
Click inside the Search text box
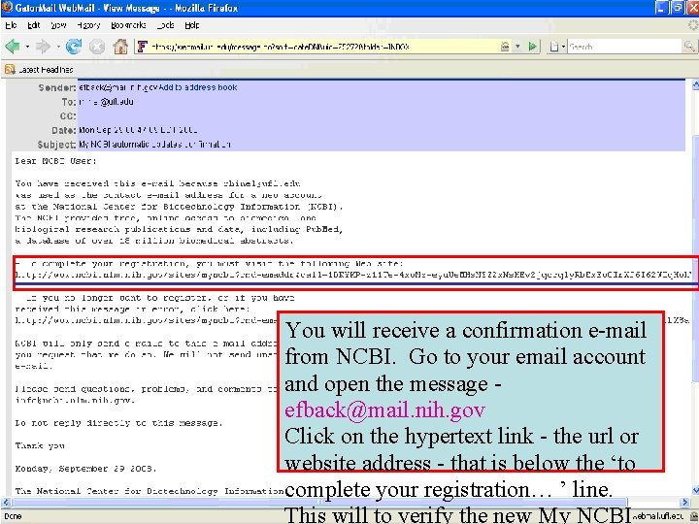click(625, 47)
